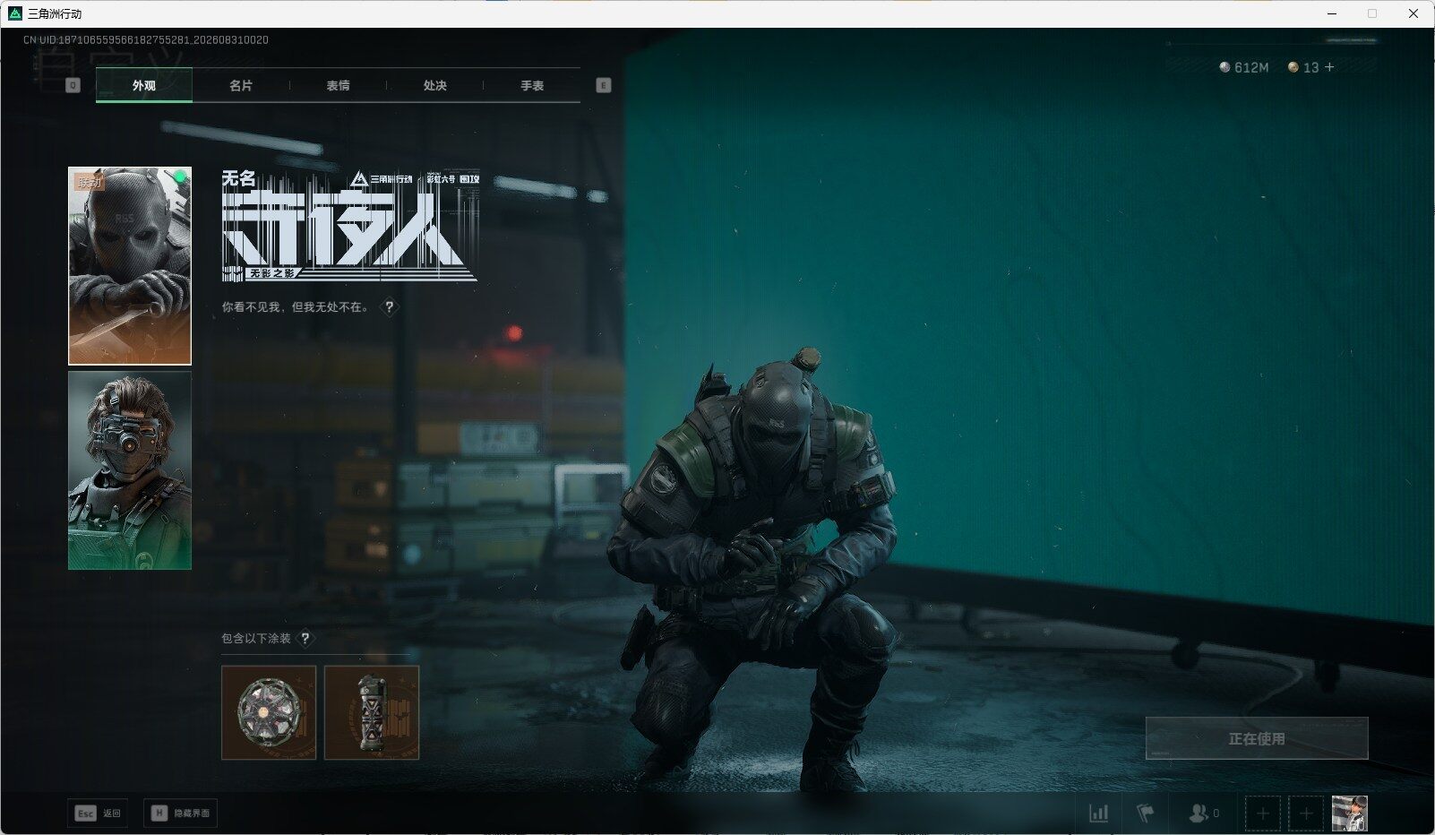
Task: Click the gold coin balance showing 13
Action: [1303, 67]
